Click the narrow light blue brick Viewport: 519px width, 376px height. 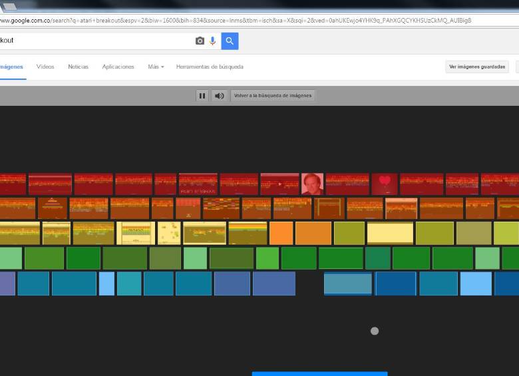pos(106,283)
